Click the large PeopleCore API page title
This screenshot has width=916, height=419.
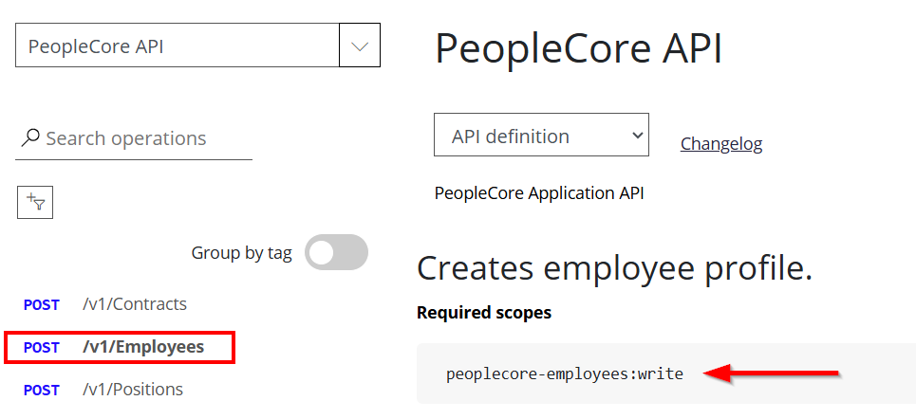(x=578, y=49)
